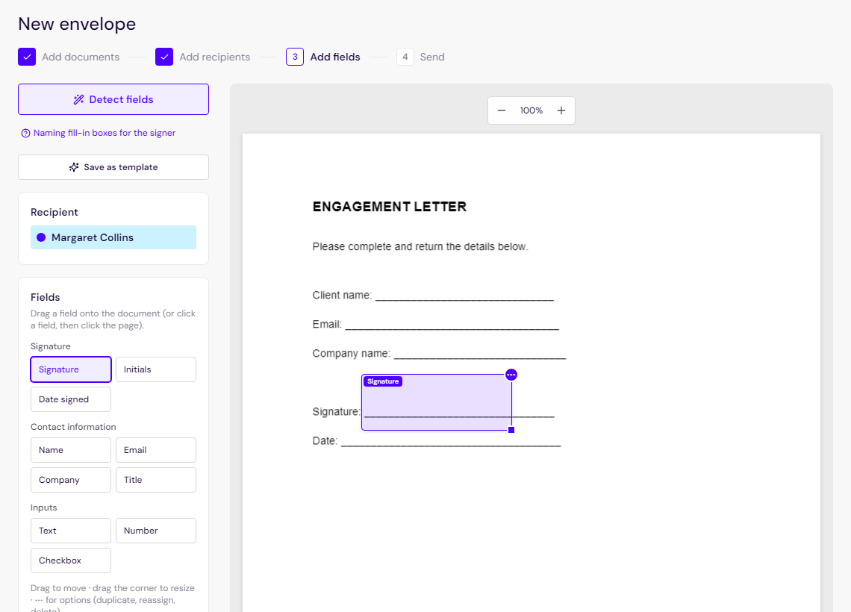Click the Client name blank line
Viewport: 851px width, 612px height.
click(x=464, y=299)
